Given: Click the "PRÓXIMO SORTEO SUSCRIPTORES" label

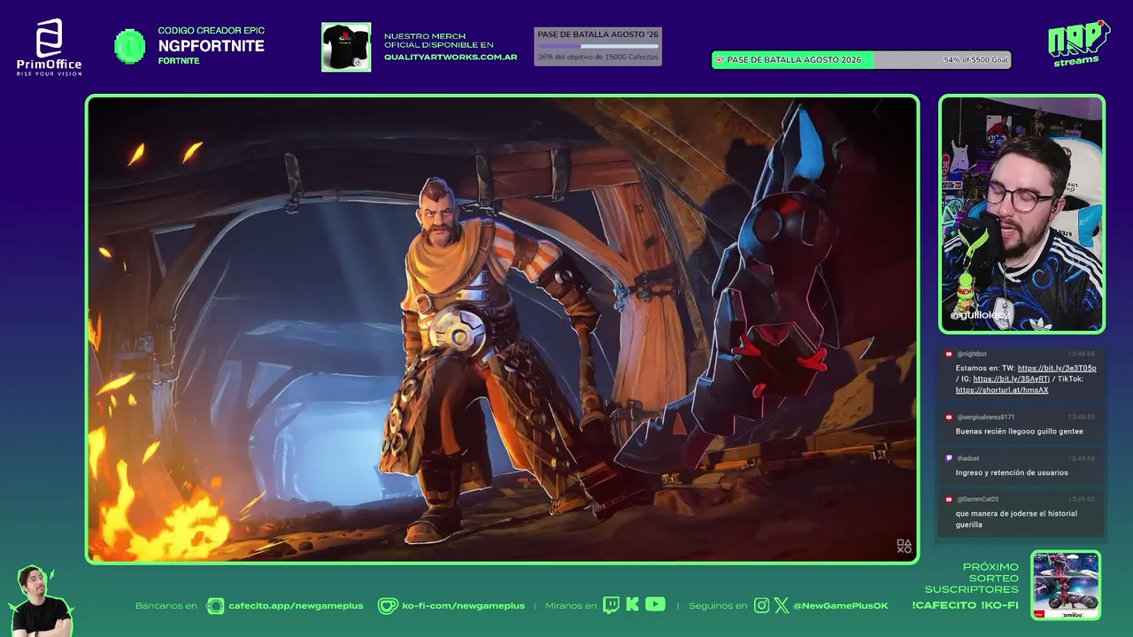Looking at the screenshot, I should tap(972, 578).
